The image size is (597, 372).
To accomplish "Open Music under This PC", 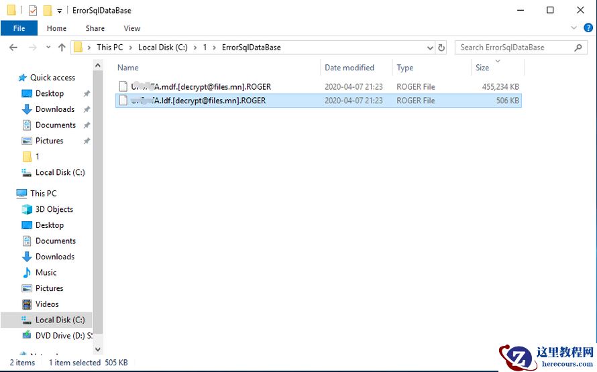I will (x=46, y=272).
